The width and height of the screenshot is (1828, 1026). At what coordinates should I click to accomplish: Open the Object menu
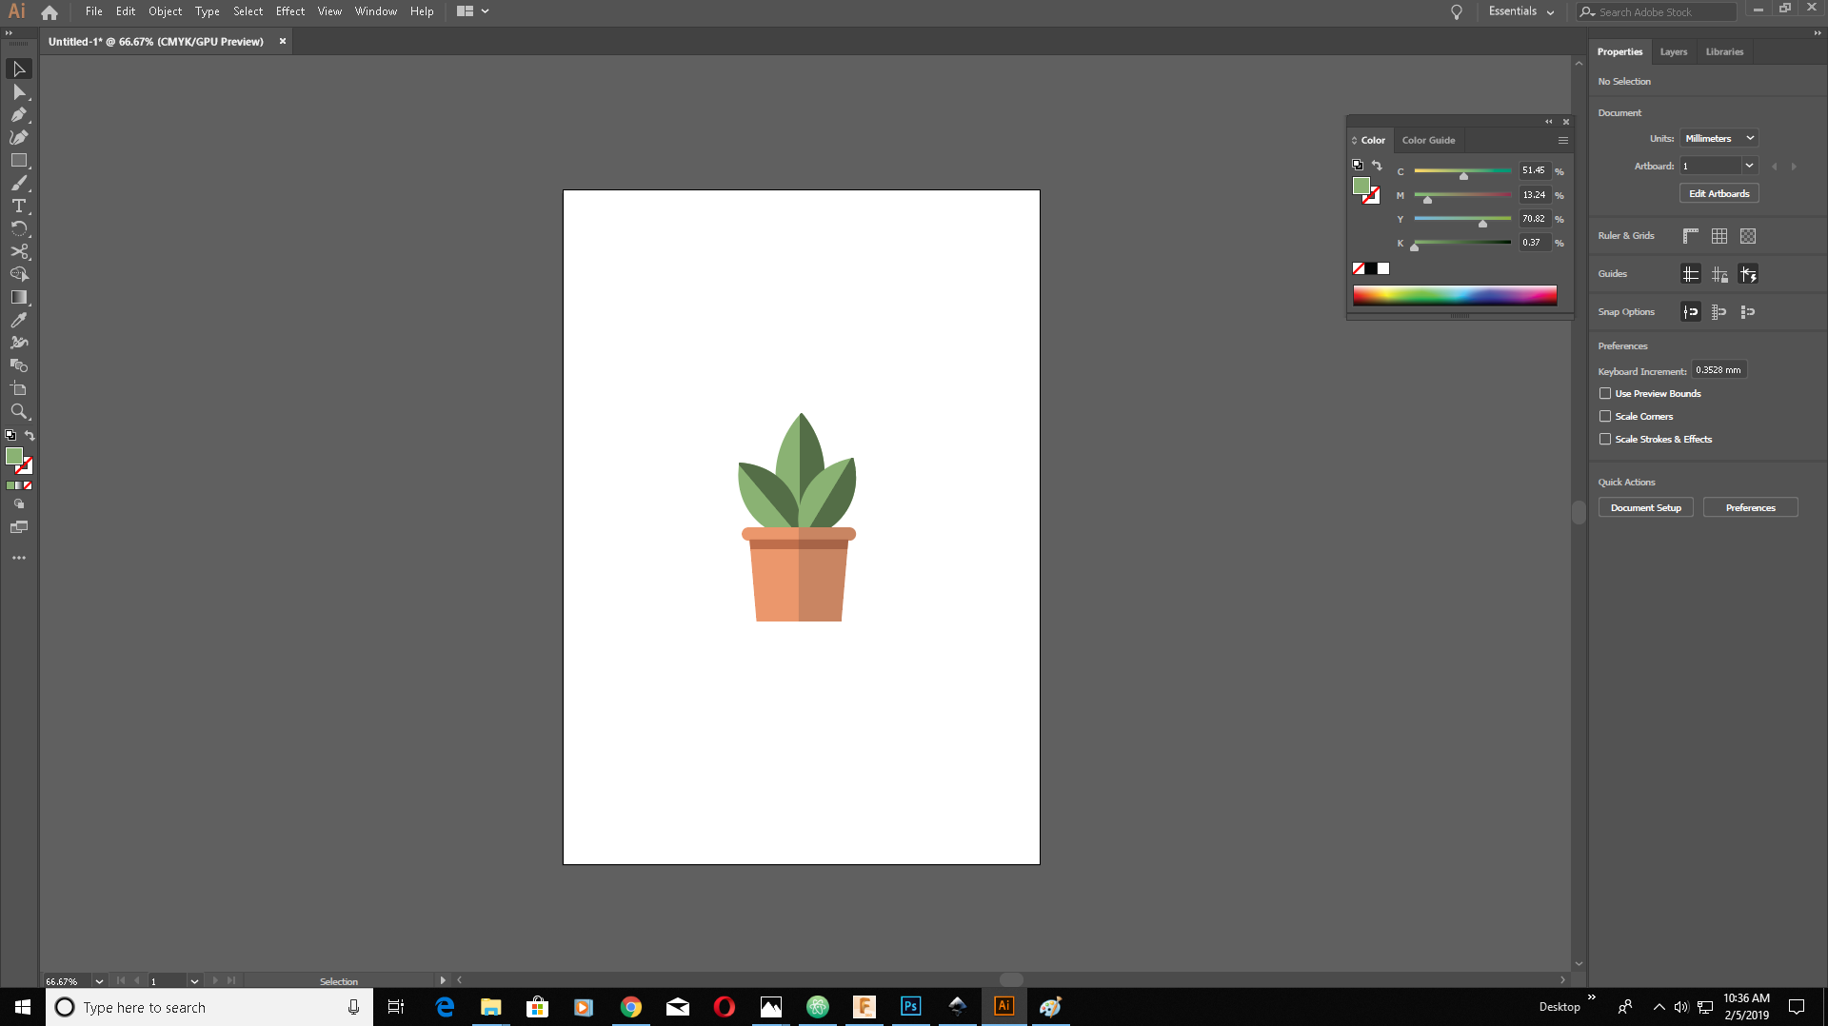(x=165, y=11)
